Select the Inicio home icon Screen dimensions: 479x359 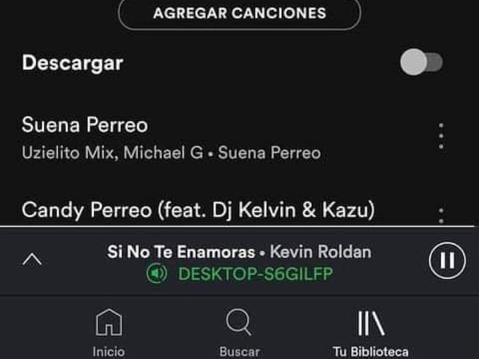109,322
